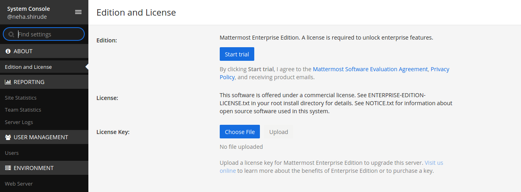Click the System Console title text
The width and height of the screenshot is (521, 192).
pos(29,9)
